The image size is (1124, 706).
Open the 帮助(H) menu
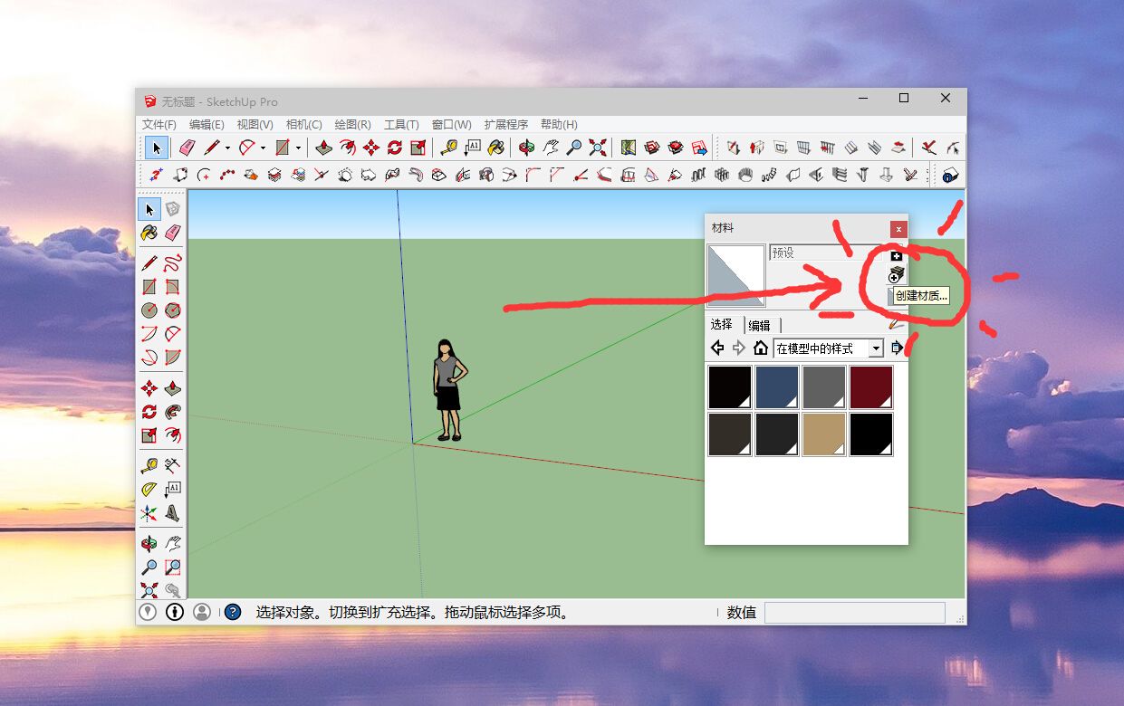click(x=559, y=125)
